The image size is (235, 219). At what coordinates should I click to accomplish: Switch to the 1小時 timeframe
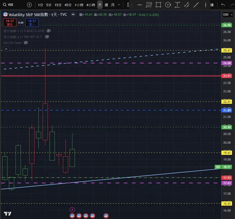(x=79, y=5)
